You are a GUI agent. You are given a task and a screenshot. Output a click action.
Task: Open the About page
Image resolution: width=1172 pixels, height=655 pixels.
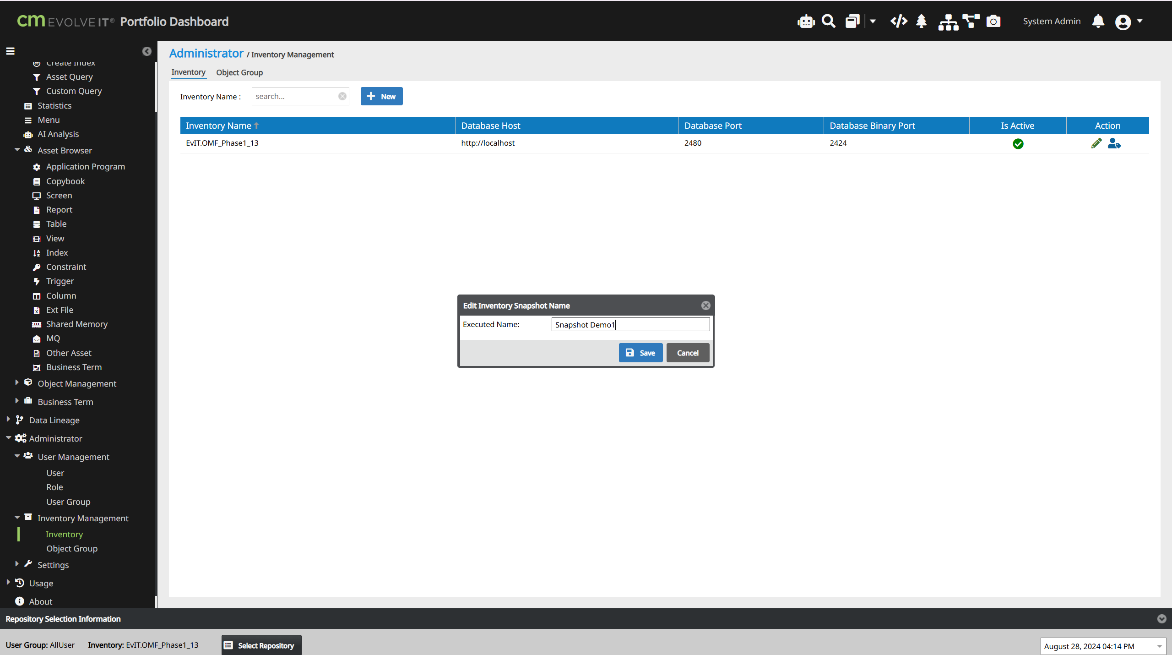40,602
